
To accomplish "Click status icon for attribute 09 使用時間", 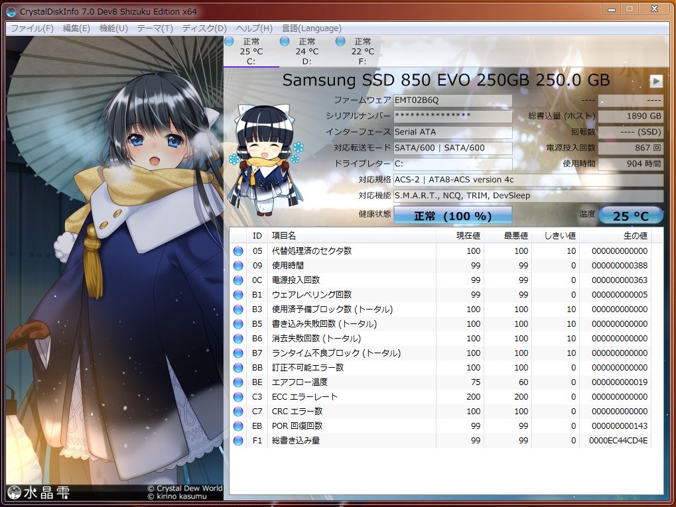I will pos(238,266).
